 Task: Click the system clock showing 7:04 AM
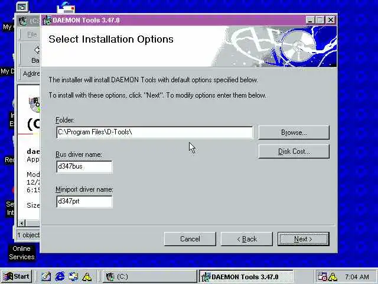tap(357, 277)
